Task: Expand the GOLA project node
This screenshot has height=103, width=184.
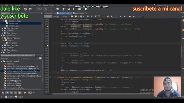Action: (x=1, y=53)
